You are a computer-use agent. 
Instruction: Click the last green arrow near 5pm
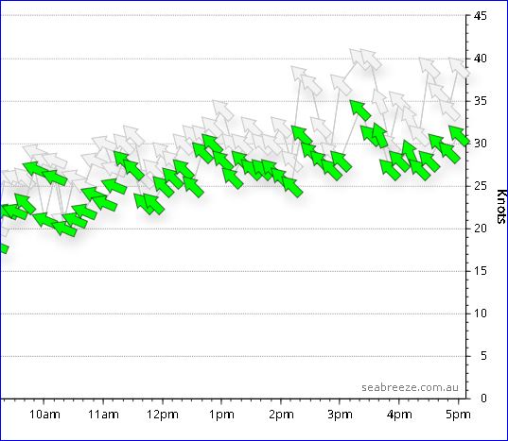[x=459, y=136]
